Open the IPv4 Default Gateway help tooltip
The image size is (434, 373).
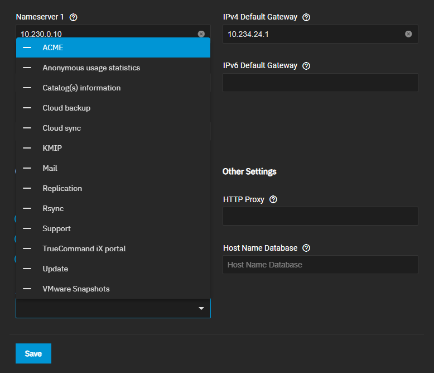point(306,17)
